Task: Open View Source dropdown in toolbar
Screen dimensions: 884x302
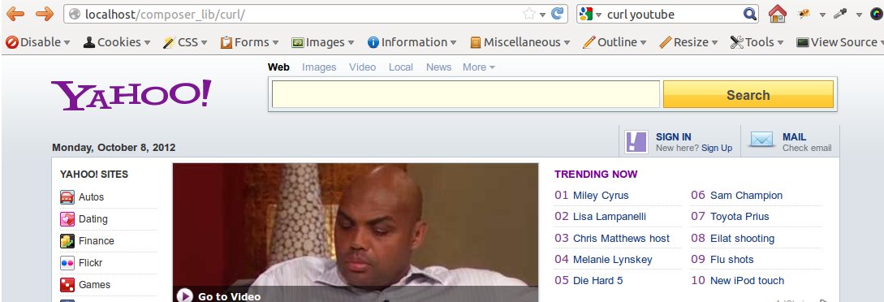Action: pos(839,42)
